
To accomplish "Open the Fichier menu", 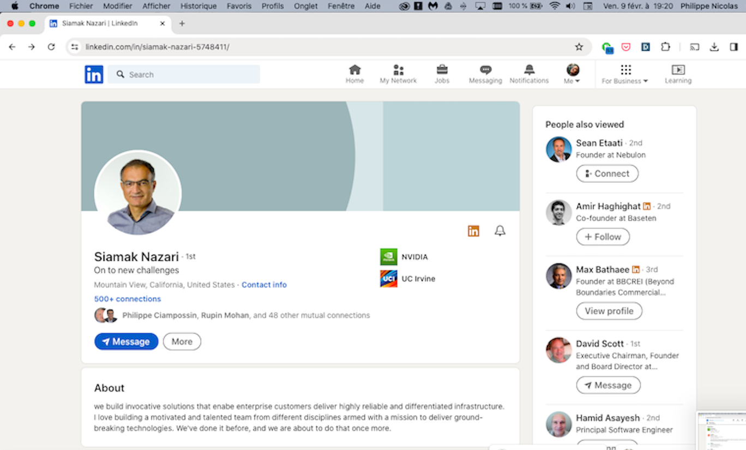I will point(81,6).
